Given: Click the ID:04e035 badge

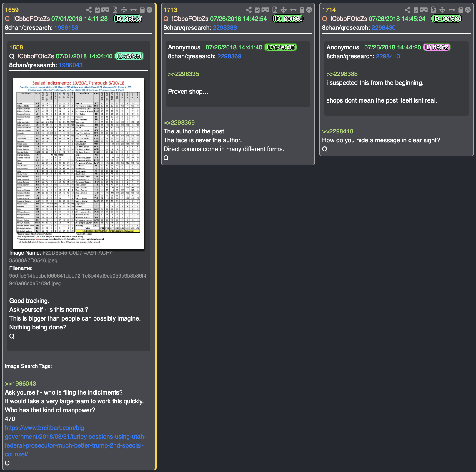Looking at the screenshot, I should pos(281,47).
